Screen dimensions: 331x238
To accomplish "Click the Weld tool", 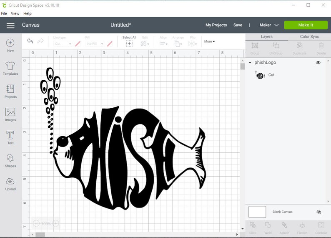I will point(268,228).
